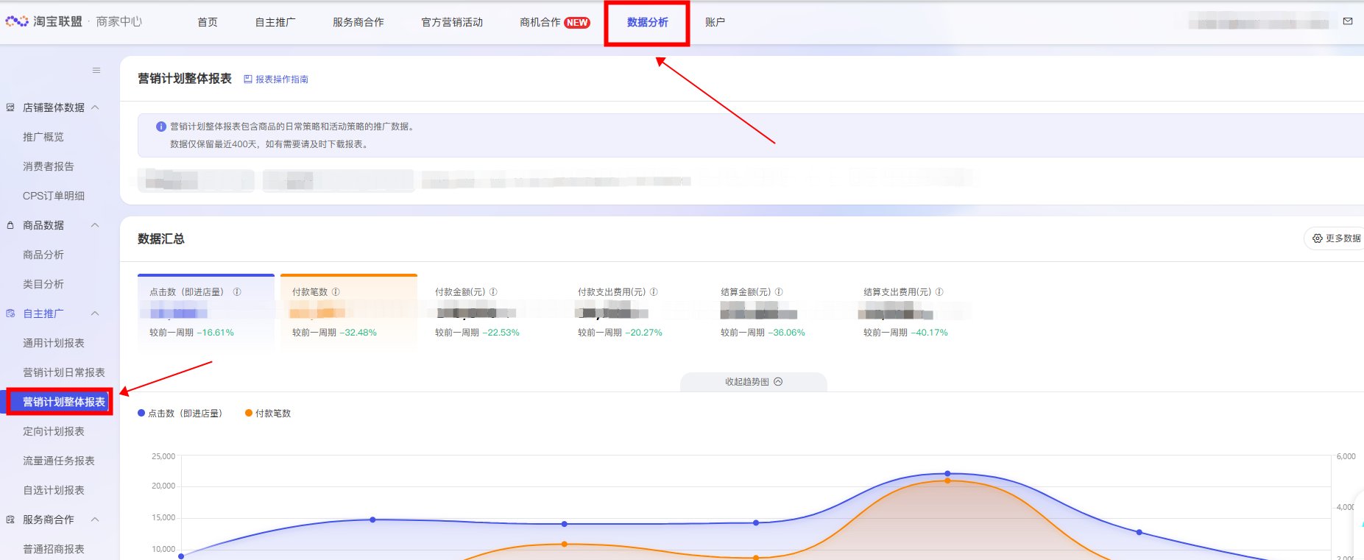Screen dimensions: 1364x560
Task: Open 商品分析 in the sidebar
Action: pyautogui.click(x=43, y=255)
